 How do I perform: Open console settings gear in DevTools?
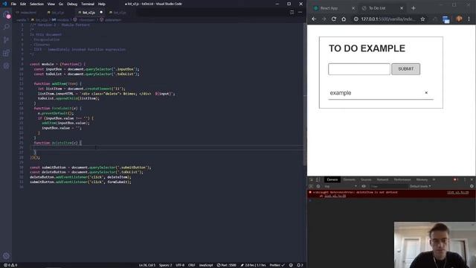point(472,186)
